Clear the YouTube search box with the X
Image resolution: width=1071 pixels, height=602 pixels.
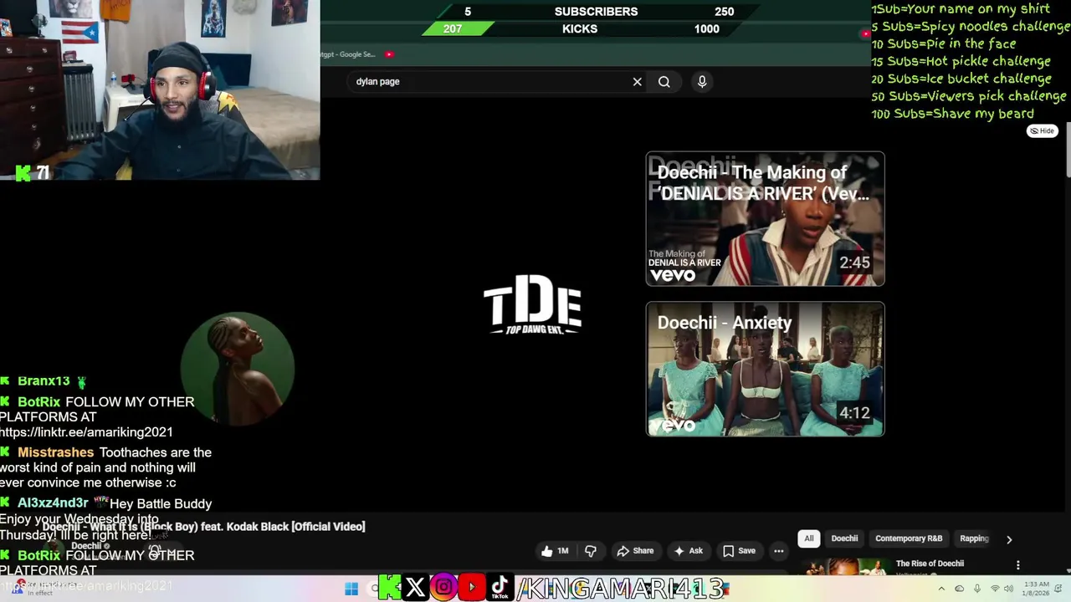coord(637,82)
